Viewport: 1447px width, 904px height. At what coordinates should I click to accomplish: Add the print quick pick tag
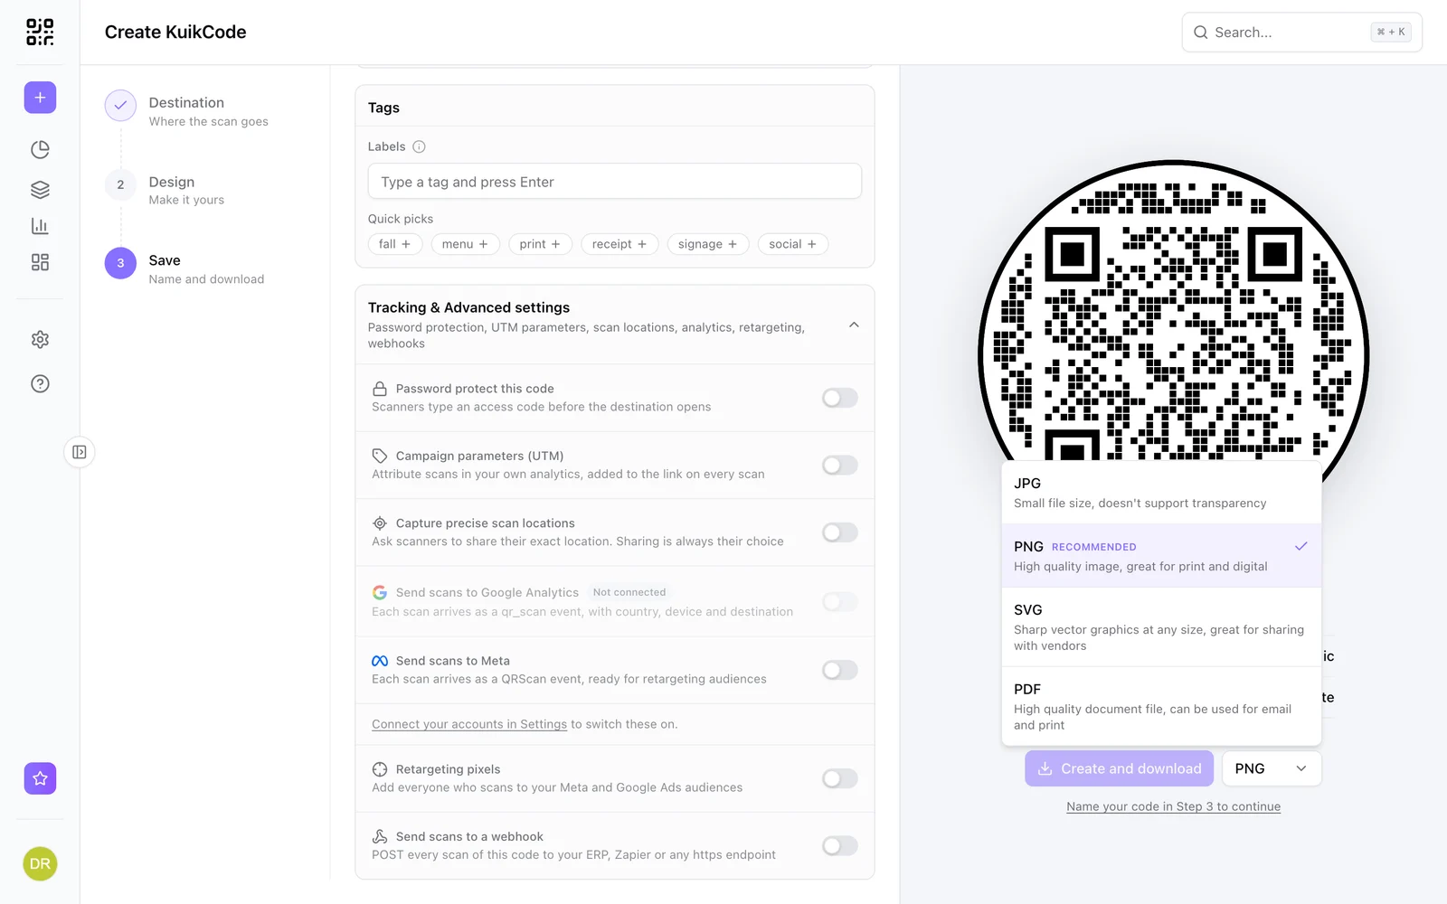tap(540, 244)
